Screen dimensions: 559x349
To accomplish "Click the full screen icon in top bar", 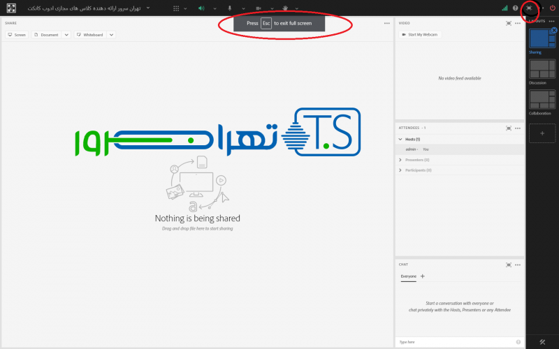I will 530,8.
